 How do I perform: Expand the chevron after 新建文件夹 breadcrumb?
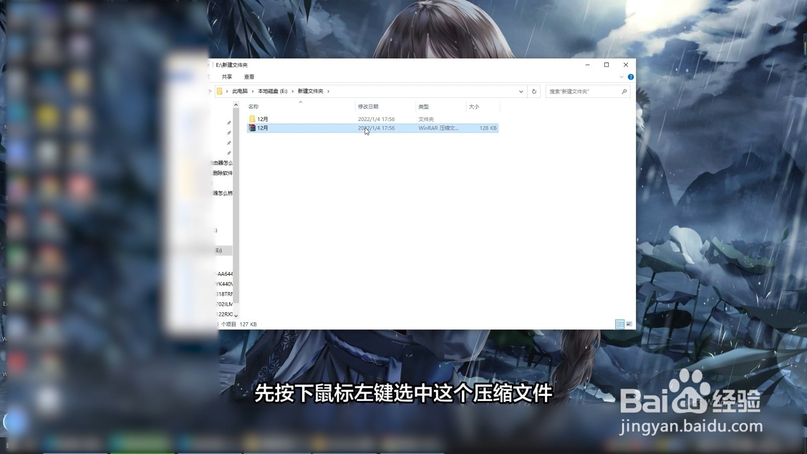(x=328, y=91)
